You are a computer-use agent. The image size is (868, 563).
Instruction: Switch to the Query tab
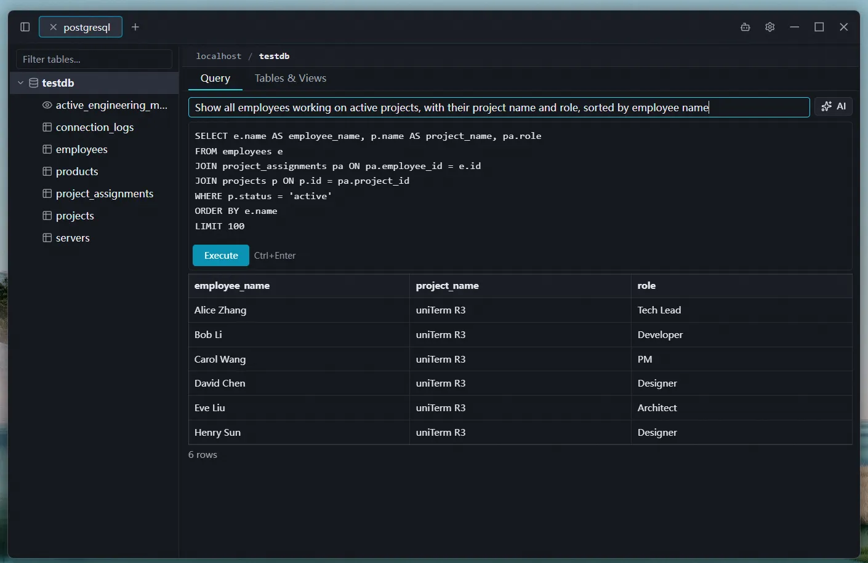[215, 78]
